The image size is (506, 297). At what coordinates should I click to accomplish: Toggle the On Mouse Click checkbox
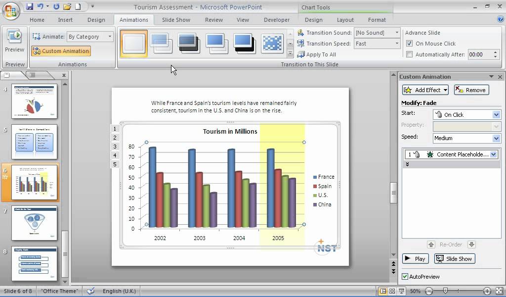(x=409, y=43)
